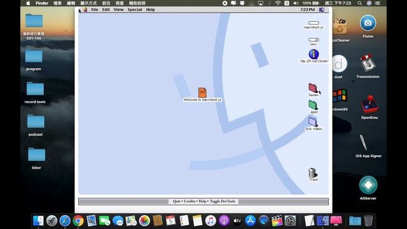Open Finder from the Dock
407x229 pixels.
pos(38,221)
